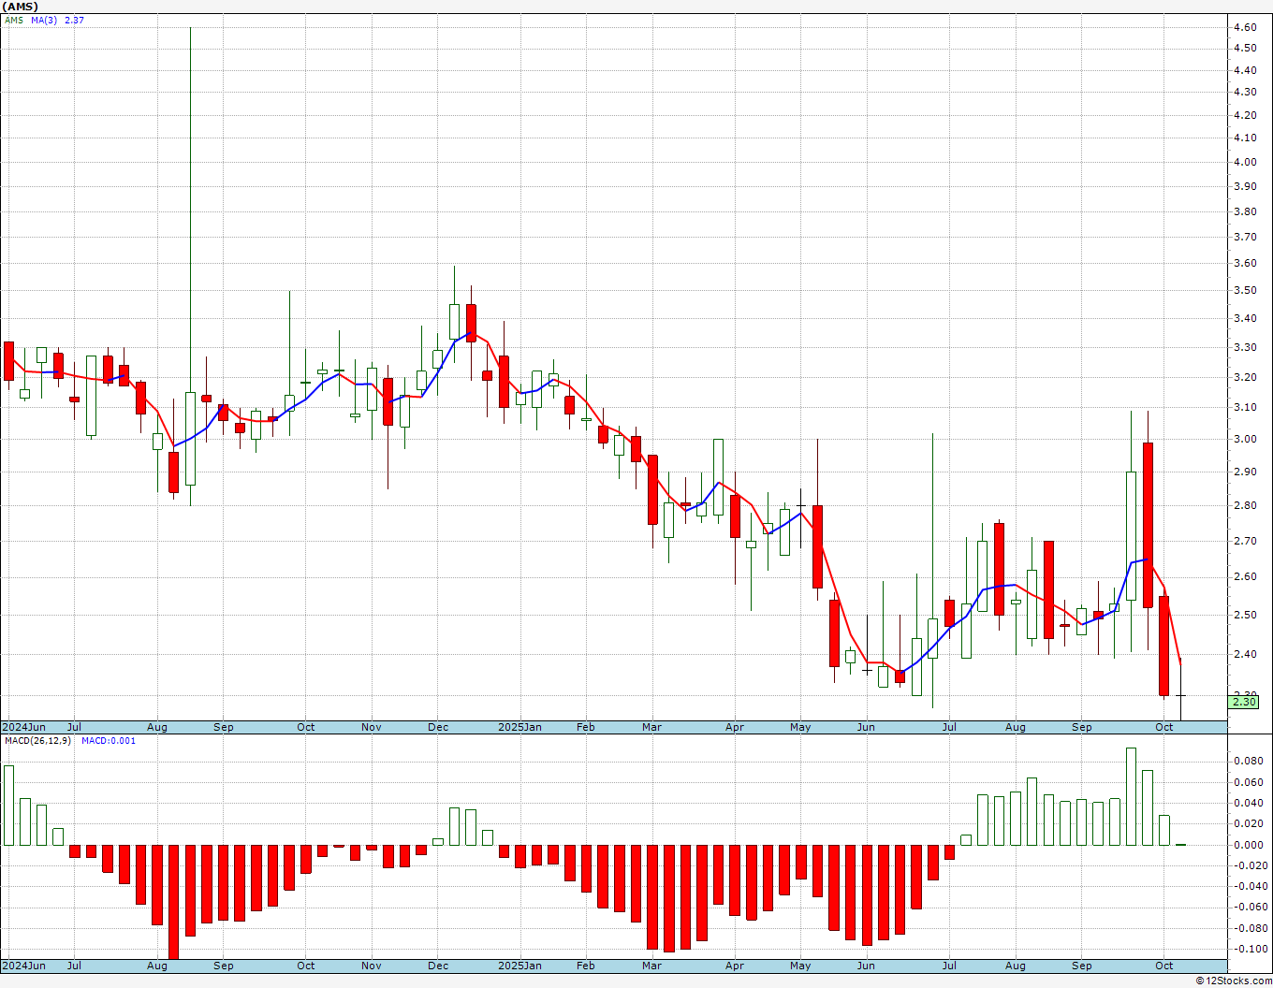Click Nov on the MACD panel date axis
Viewport: 1273px width, 988px height.
point(372,966)
